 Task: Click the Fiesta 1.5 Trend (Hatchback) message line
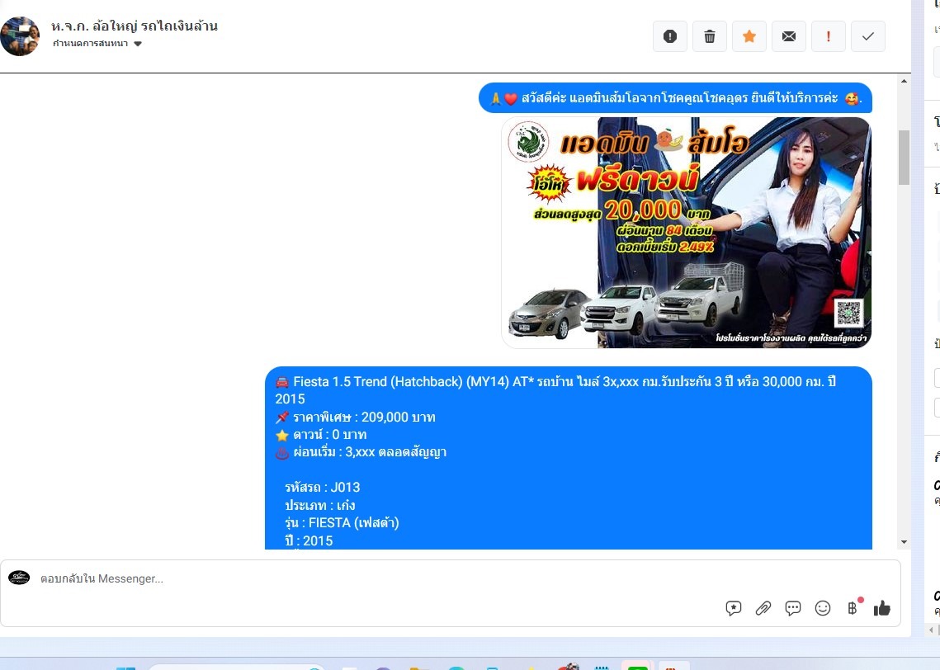(x=555, y=390)
